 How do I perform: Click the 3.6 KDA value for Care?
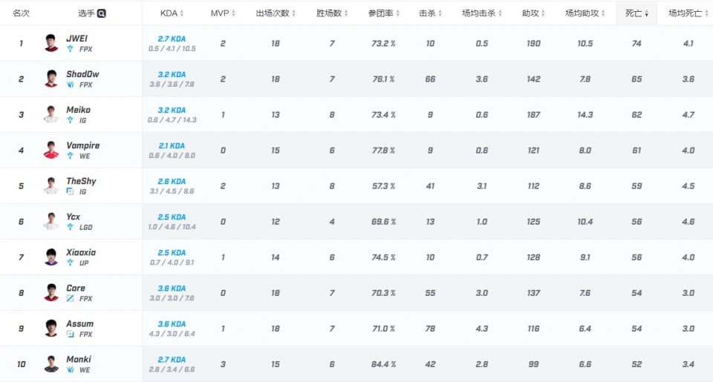172,289
